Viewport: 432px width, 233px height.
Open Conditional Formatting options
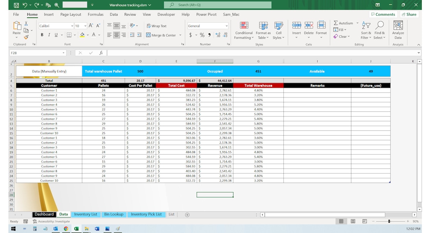(x=244, y=30)
